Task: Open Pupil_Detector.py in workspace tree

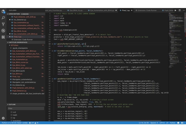Action: 26,91
